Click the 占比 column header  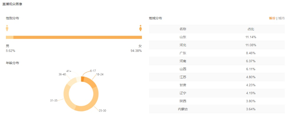pyautogui.click(x=251, y=29)
